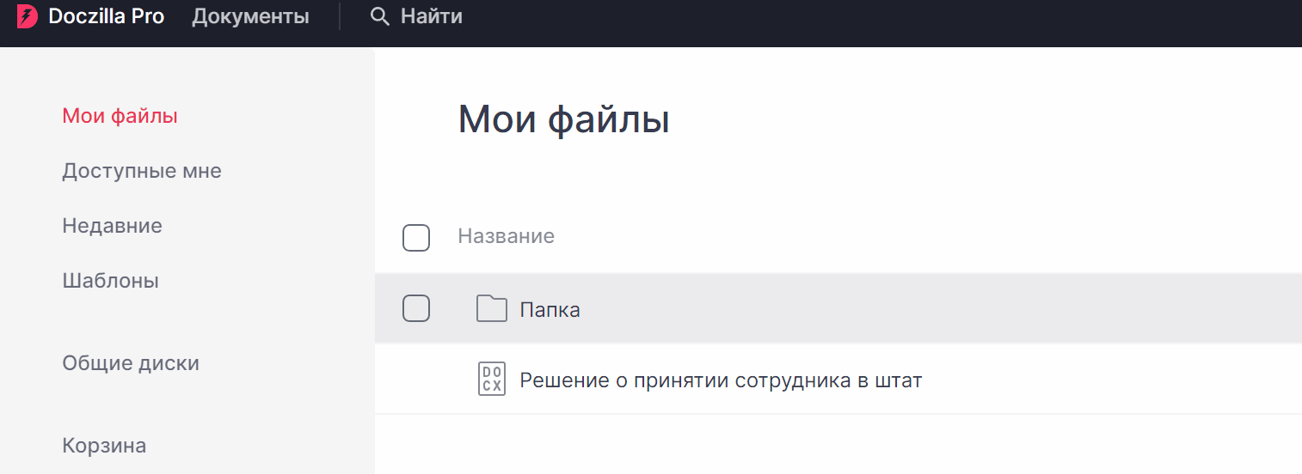The height and width of the screenshot is (474, 1302).
Task: Click the Doczilla logo icon
Action: pos(28,16)
